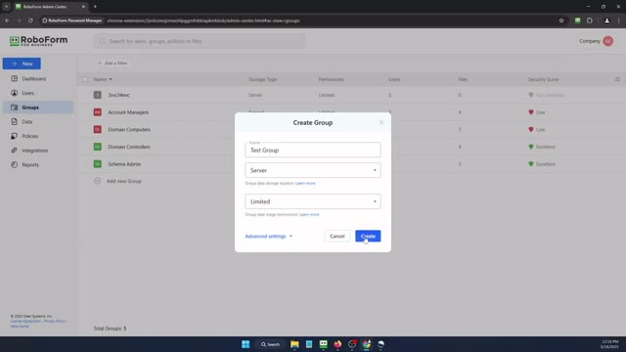Close the RoboForm Admin Center tab
Image resolution: width=626 pixels, height=352 pixels.
[83, 7]
